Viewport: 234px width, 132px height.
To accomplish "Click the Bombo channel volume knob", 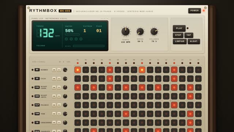I will [65, 70].
